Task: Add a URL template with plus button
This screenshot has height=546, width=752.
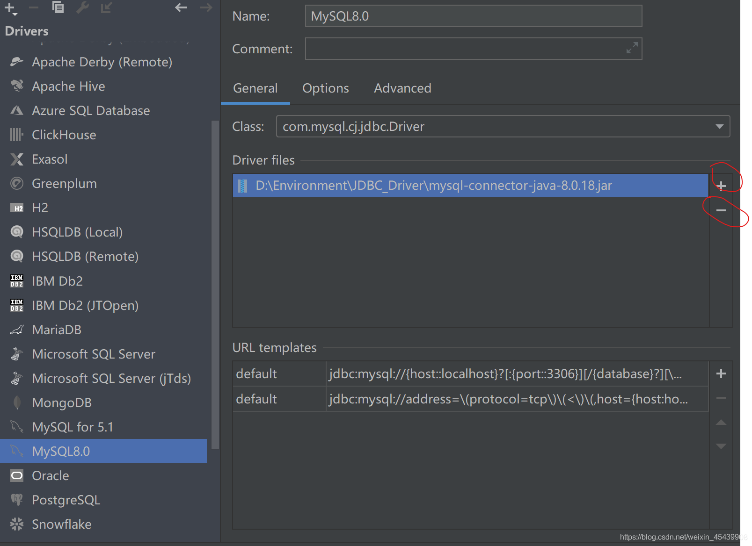Action: (x=721, y=374)
